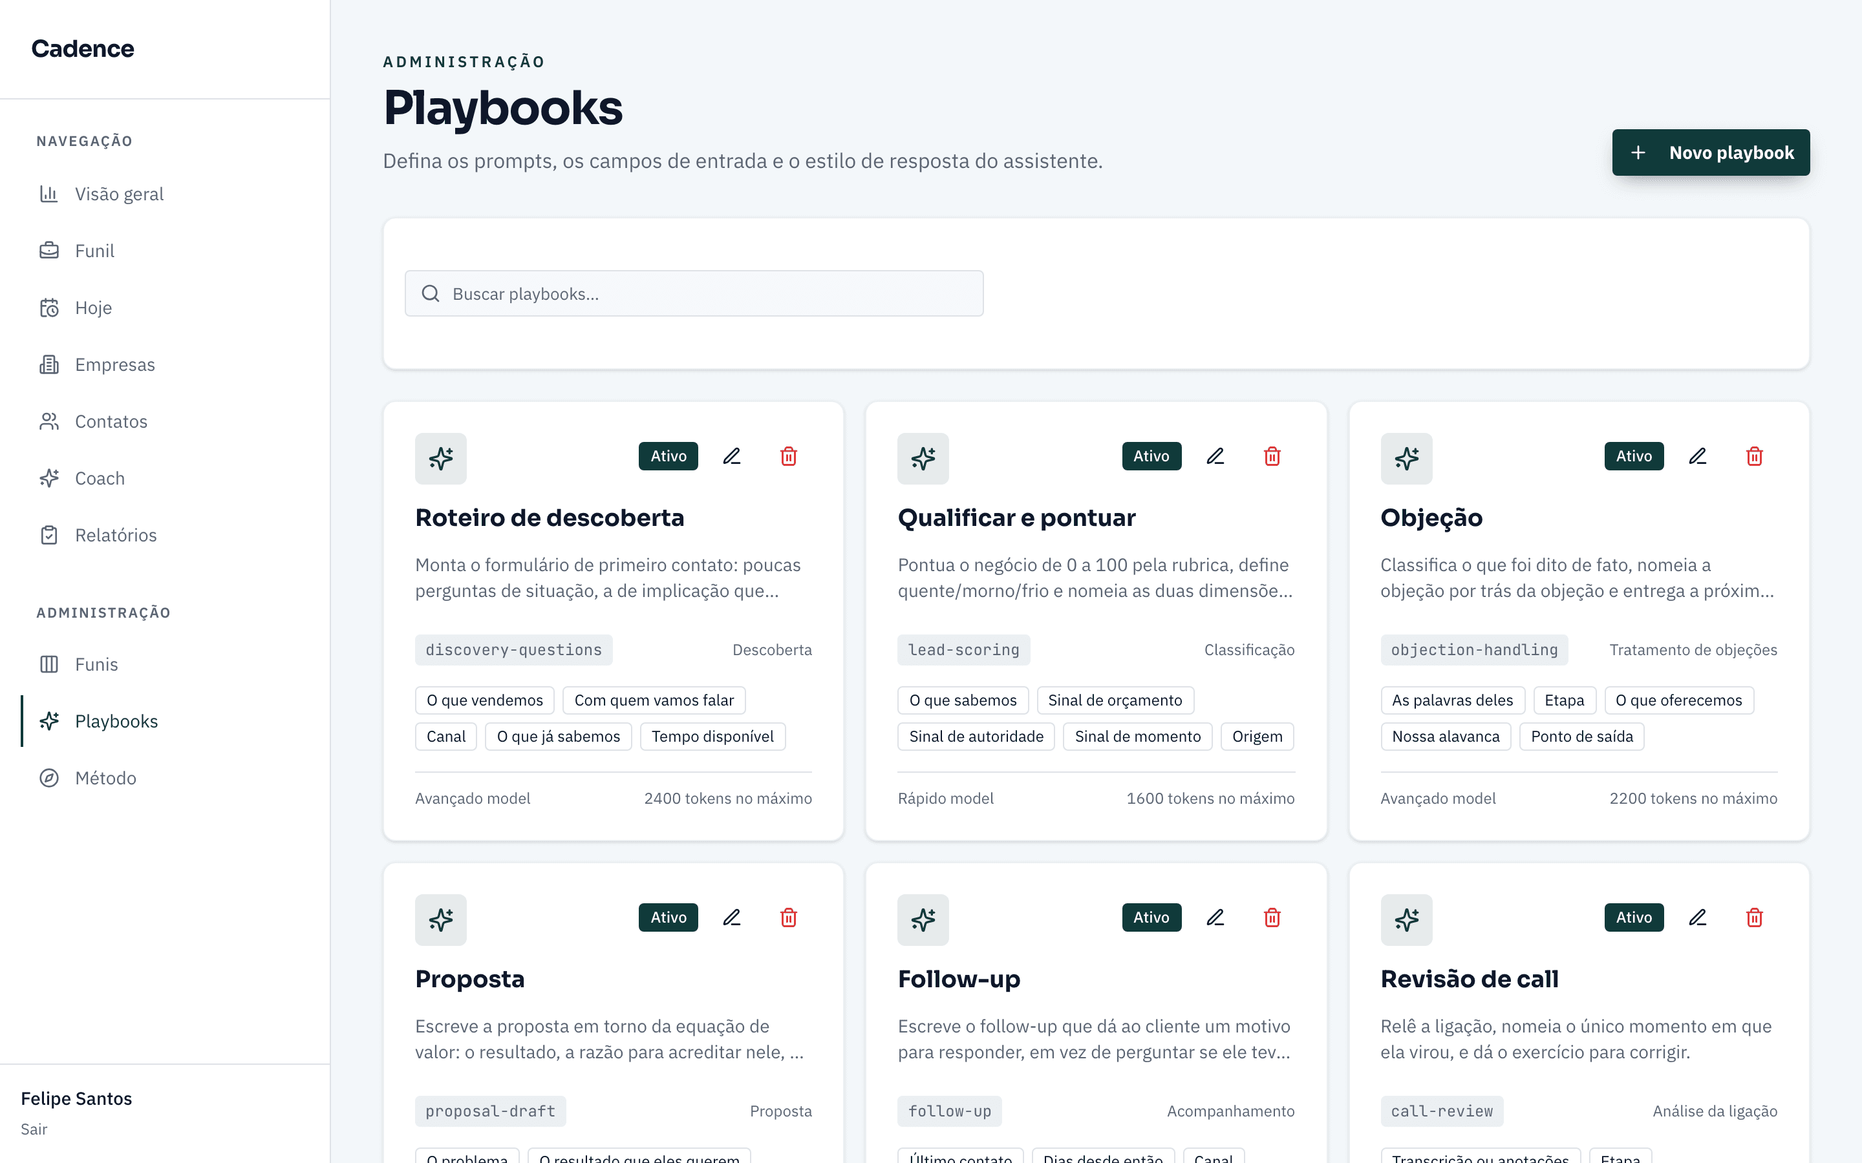Screen dimensions: 1862x1163
Task: Click the Coach sparkle icon
Action: point(49,478)
